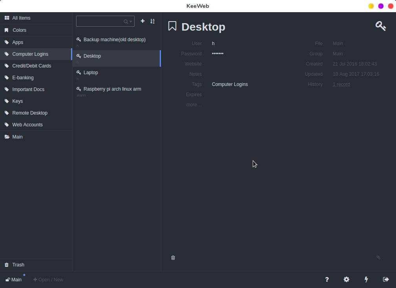Screen dimensions: 396x288
Task: Select the All Items view
Action: pyautogui.click(x=21, y=18)
